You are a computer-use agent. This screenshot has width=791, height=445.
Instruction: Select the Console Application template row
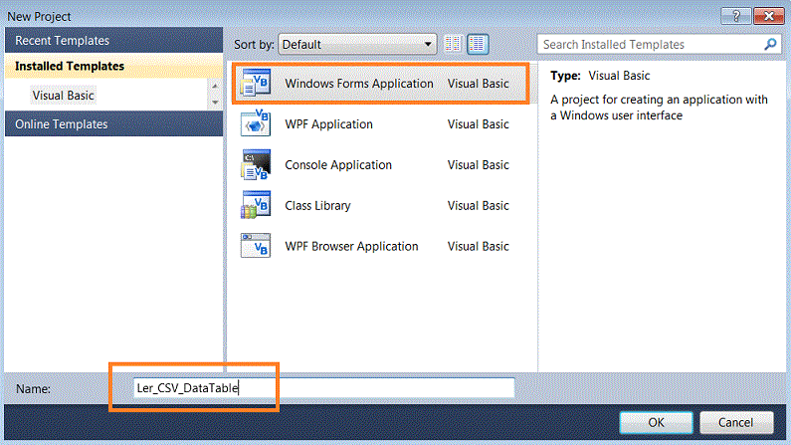click(381, 165)
